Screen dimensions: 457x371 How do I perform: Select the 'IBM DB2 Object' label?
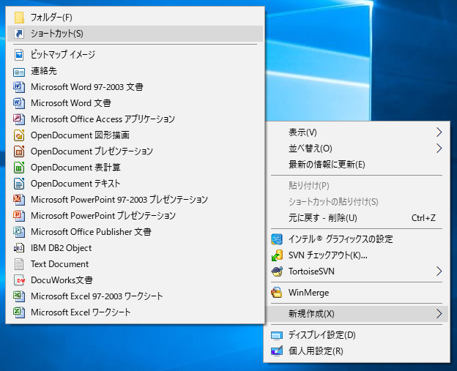click(62, 248)
